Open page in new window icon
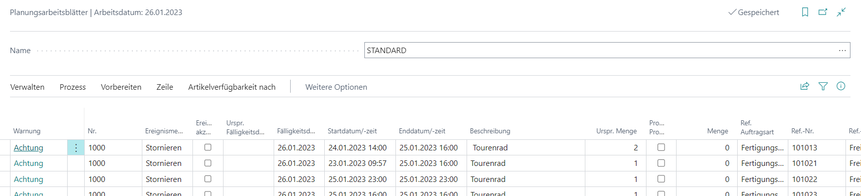This screenshot has width=861, height=196. [x=823, y=12]
